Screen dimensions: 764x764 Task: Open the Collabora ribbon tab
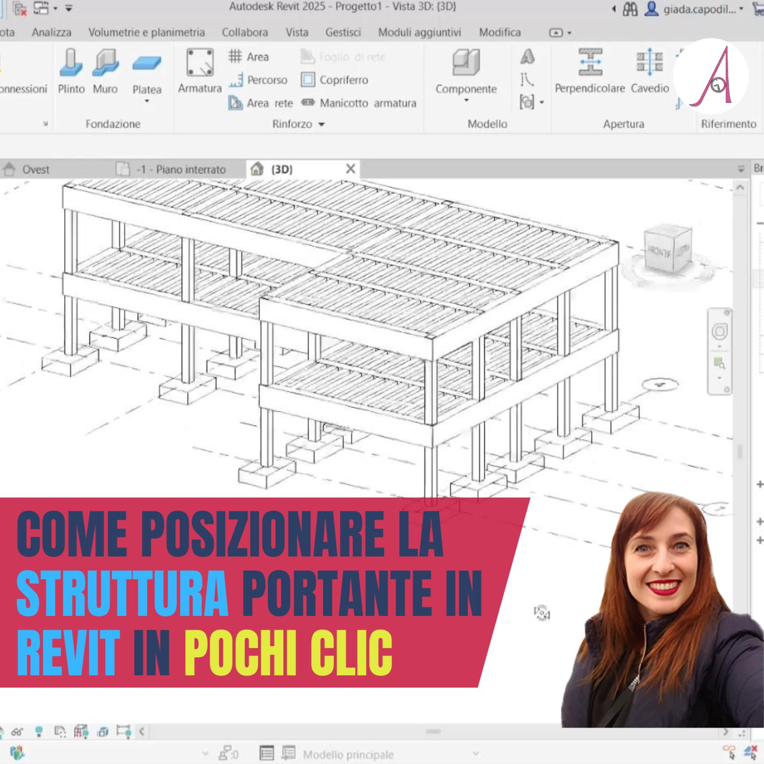[x=245, y=32]
